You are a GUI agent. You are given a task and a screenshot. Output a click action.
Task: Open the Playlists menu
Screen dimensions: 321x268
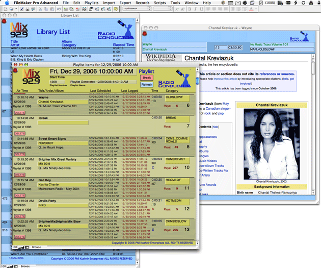(91, 3)
